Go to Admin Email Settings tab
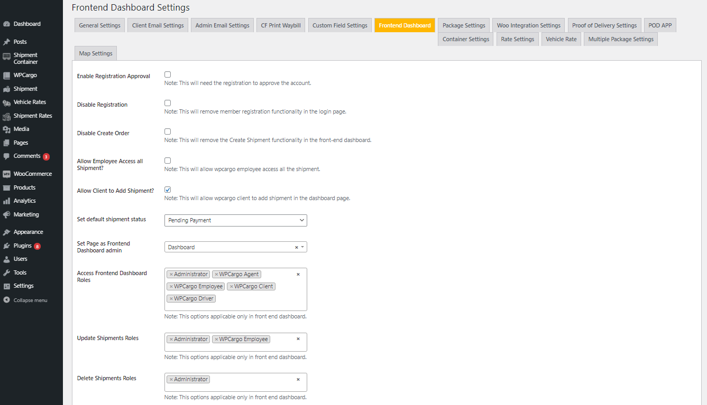The height and width of the screenshot is (405, 707). point(222,25)
